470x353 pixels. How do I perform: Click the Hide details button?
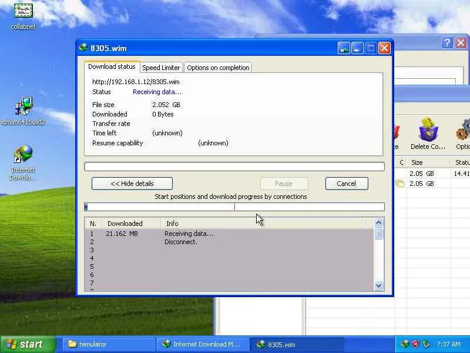[132, 184]
